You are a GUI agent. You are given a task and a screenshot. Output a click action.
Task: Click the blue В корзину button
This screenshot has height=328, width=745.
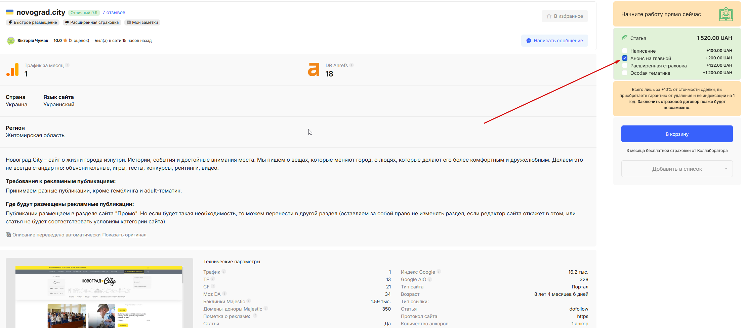[677, 134]
